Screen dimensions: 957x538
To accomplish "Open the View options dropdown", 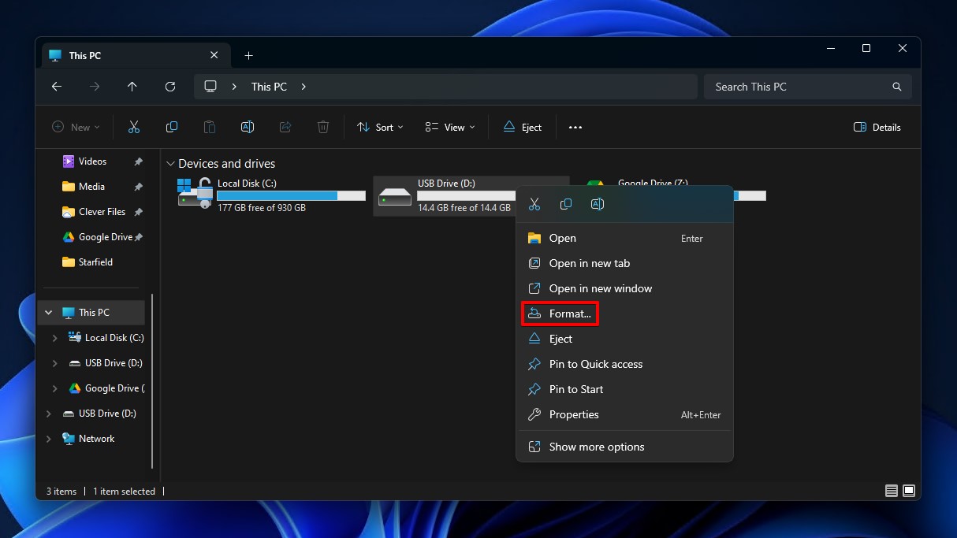I will coord(449,127).
